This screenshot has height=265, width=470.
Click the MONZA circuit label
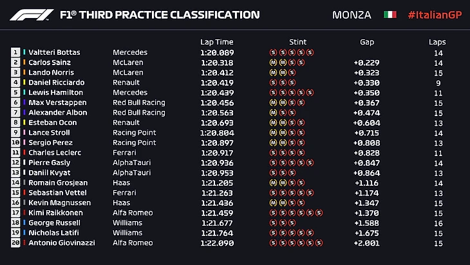351,14
